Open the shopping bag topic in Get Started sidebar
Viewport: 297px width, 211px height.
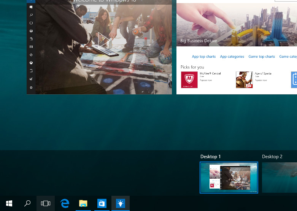click(x=31, y=39)
